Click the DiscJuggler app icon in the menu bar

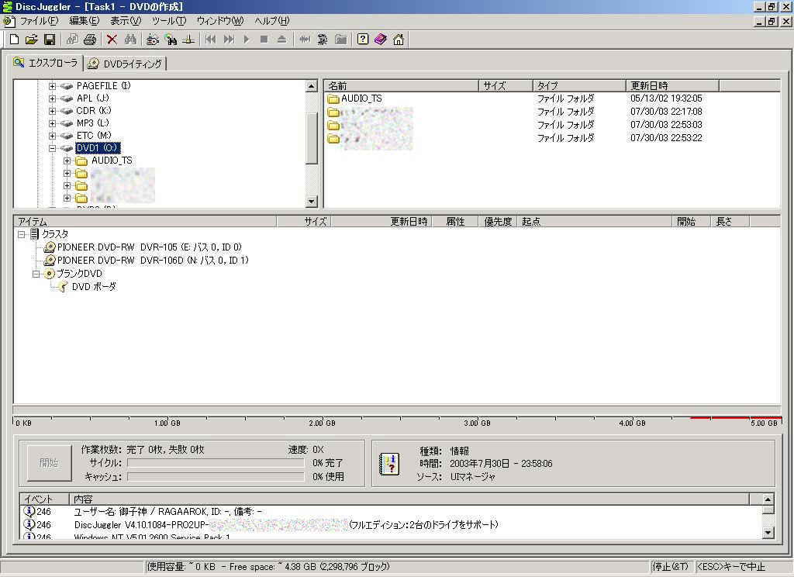tap(8, 21)
